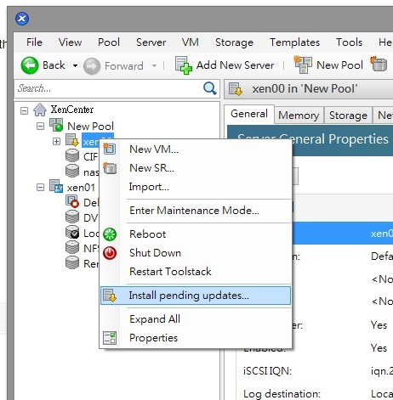Choose Enter Maintenance Mode from context menu
Screen dimensions: 393x400
click(x=194, y=211)
